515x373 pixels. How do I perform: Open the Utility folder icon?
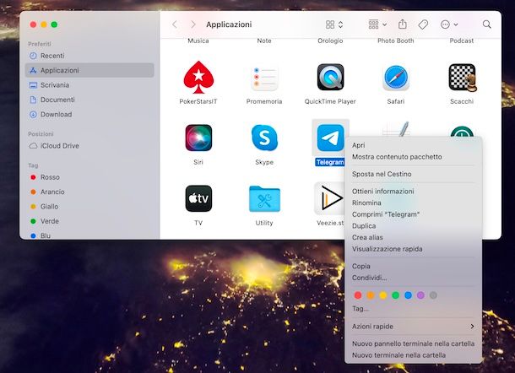pyautogui.click(x=264, y=199)
